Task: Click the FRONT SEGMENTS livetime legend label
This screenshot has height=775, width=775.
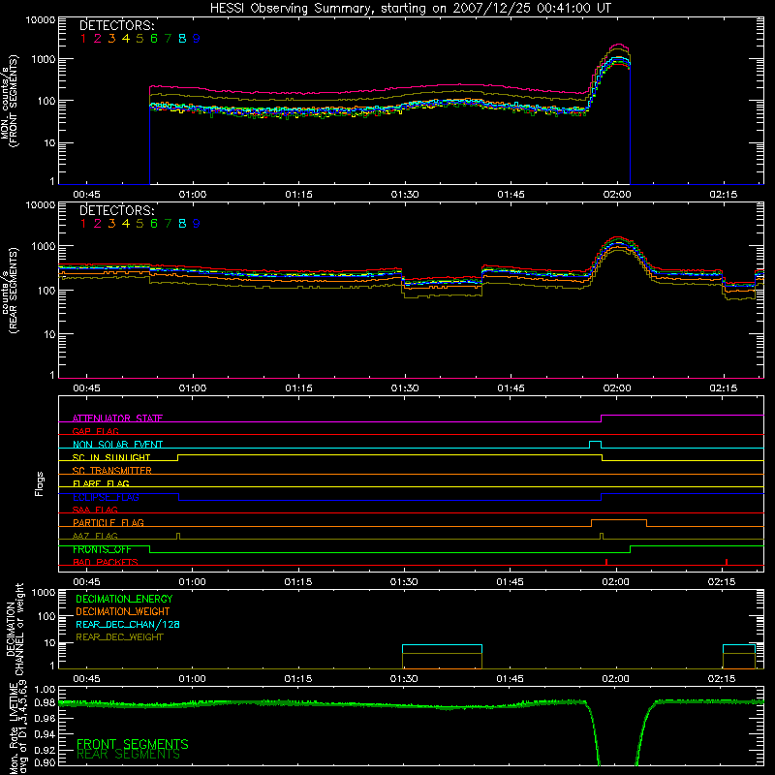Action: click(133, 744)
